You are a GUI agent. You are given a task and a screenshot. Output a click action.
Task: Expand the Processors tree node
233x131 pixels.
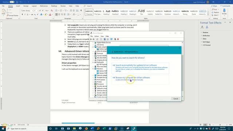(x=93, y=84)
